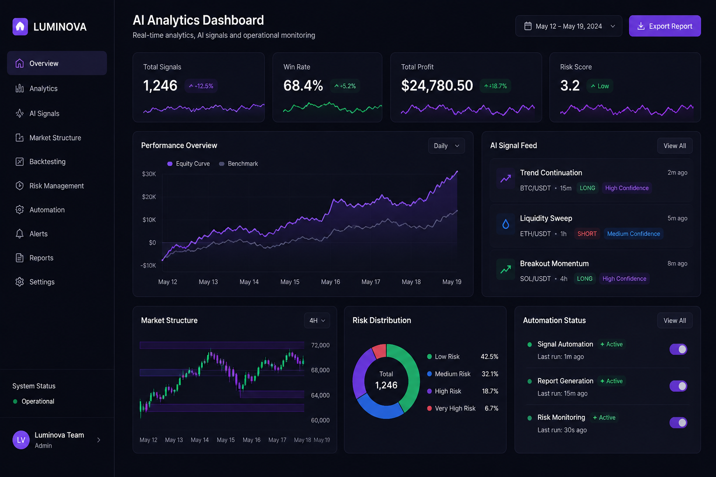Image resolution: width=716 pixels, height=477 pixels.
Task: Click the Risk Management shield icon
Action: [20, 185]
